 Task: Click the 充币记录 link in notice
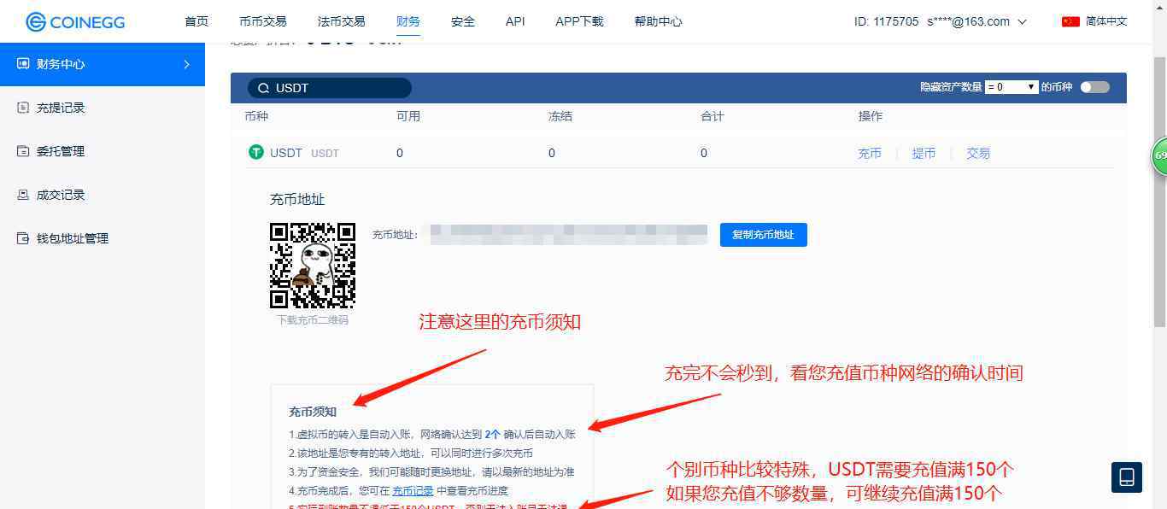pyautogui.click(x=413, y=491)
